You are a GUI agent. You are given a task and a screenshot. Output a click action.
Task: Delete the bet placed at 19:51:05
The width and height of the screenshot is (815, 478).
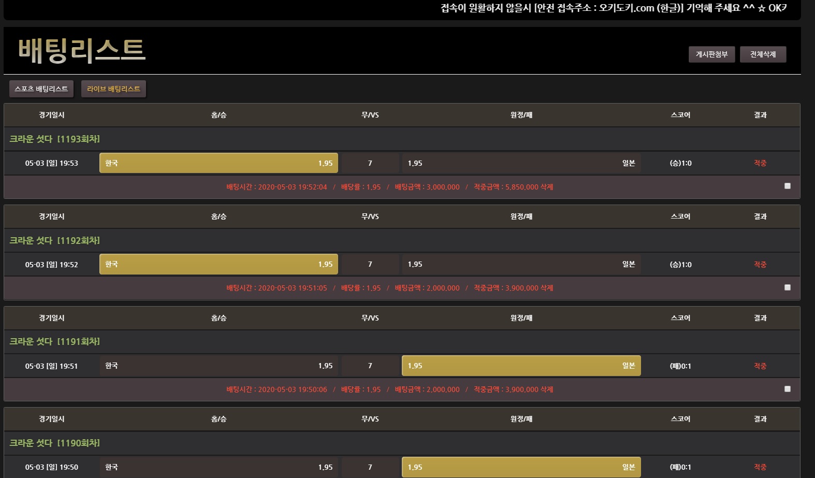pyautogui.click(x=547, y=288)
